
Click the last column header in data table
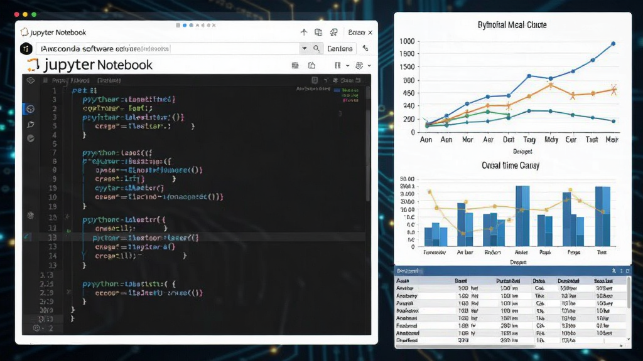pyautogui.click(x=603, y=281)
